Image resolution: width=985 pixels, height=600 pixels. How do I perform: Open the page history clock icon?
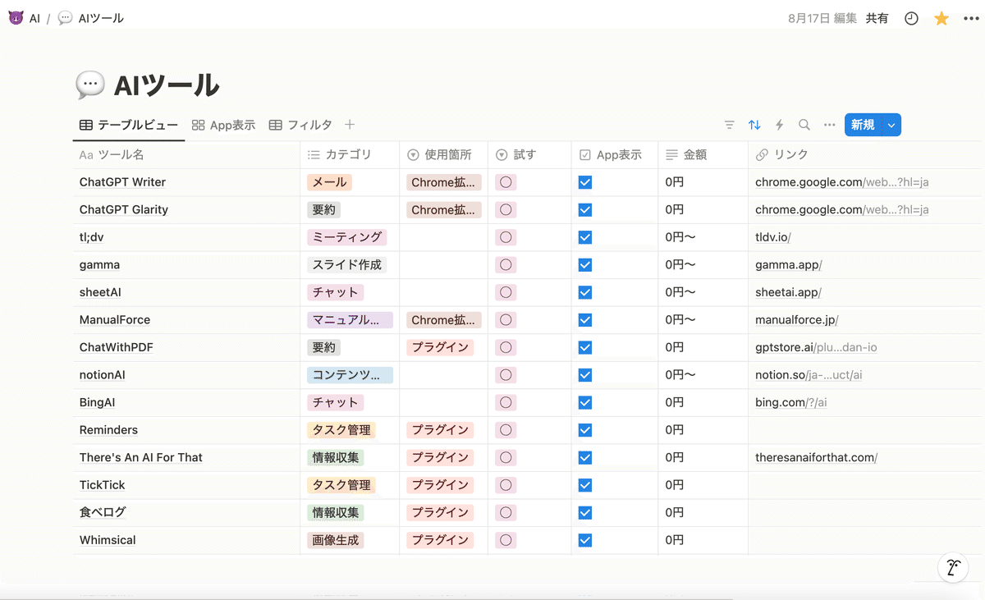[911, 18]
